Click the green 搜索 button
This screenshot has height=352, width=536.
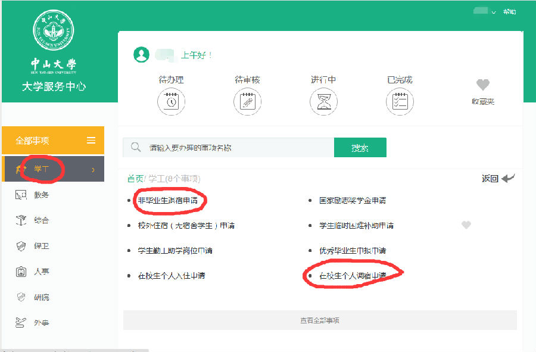(360, 148)
